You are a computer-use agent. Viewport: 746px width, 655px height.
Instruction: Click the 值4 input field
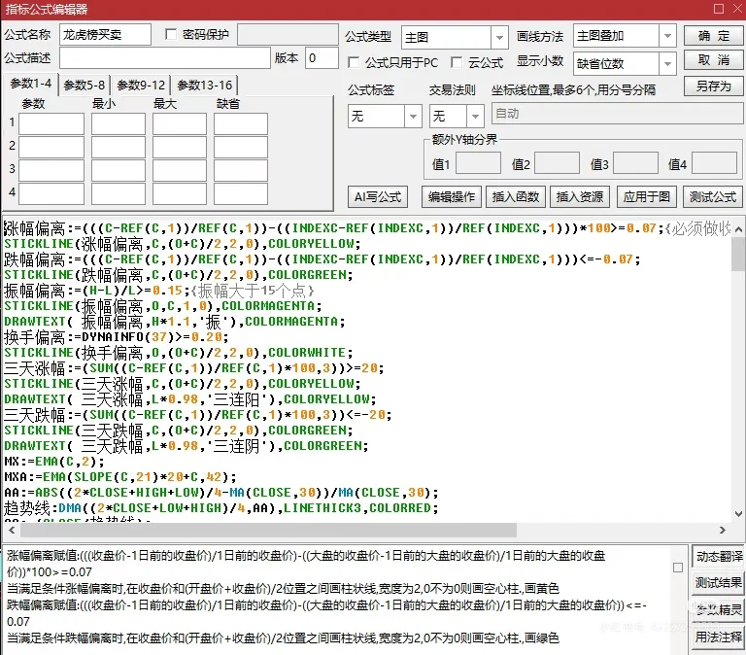tap(714, 163)
